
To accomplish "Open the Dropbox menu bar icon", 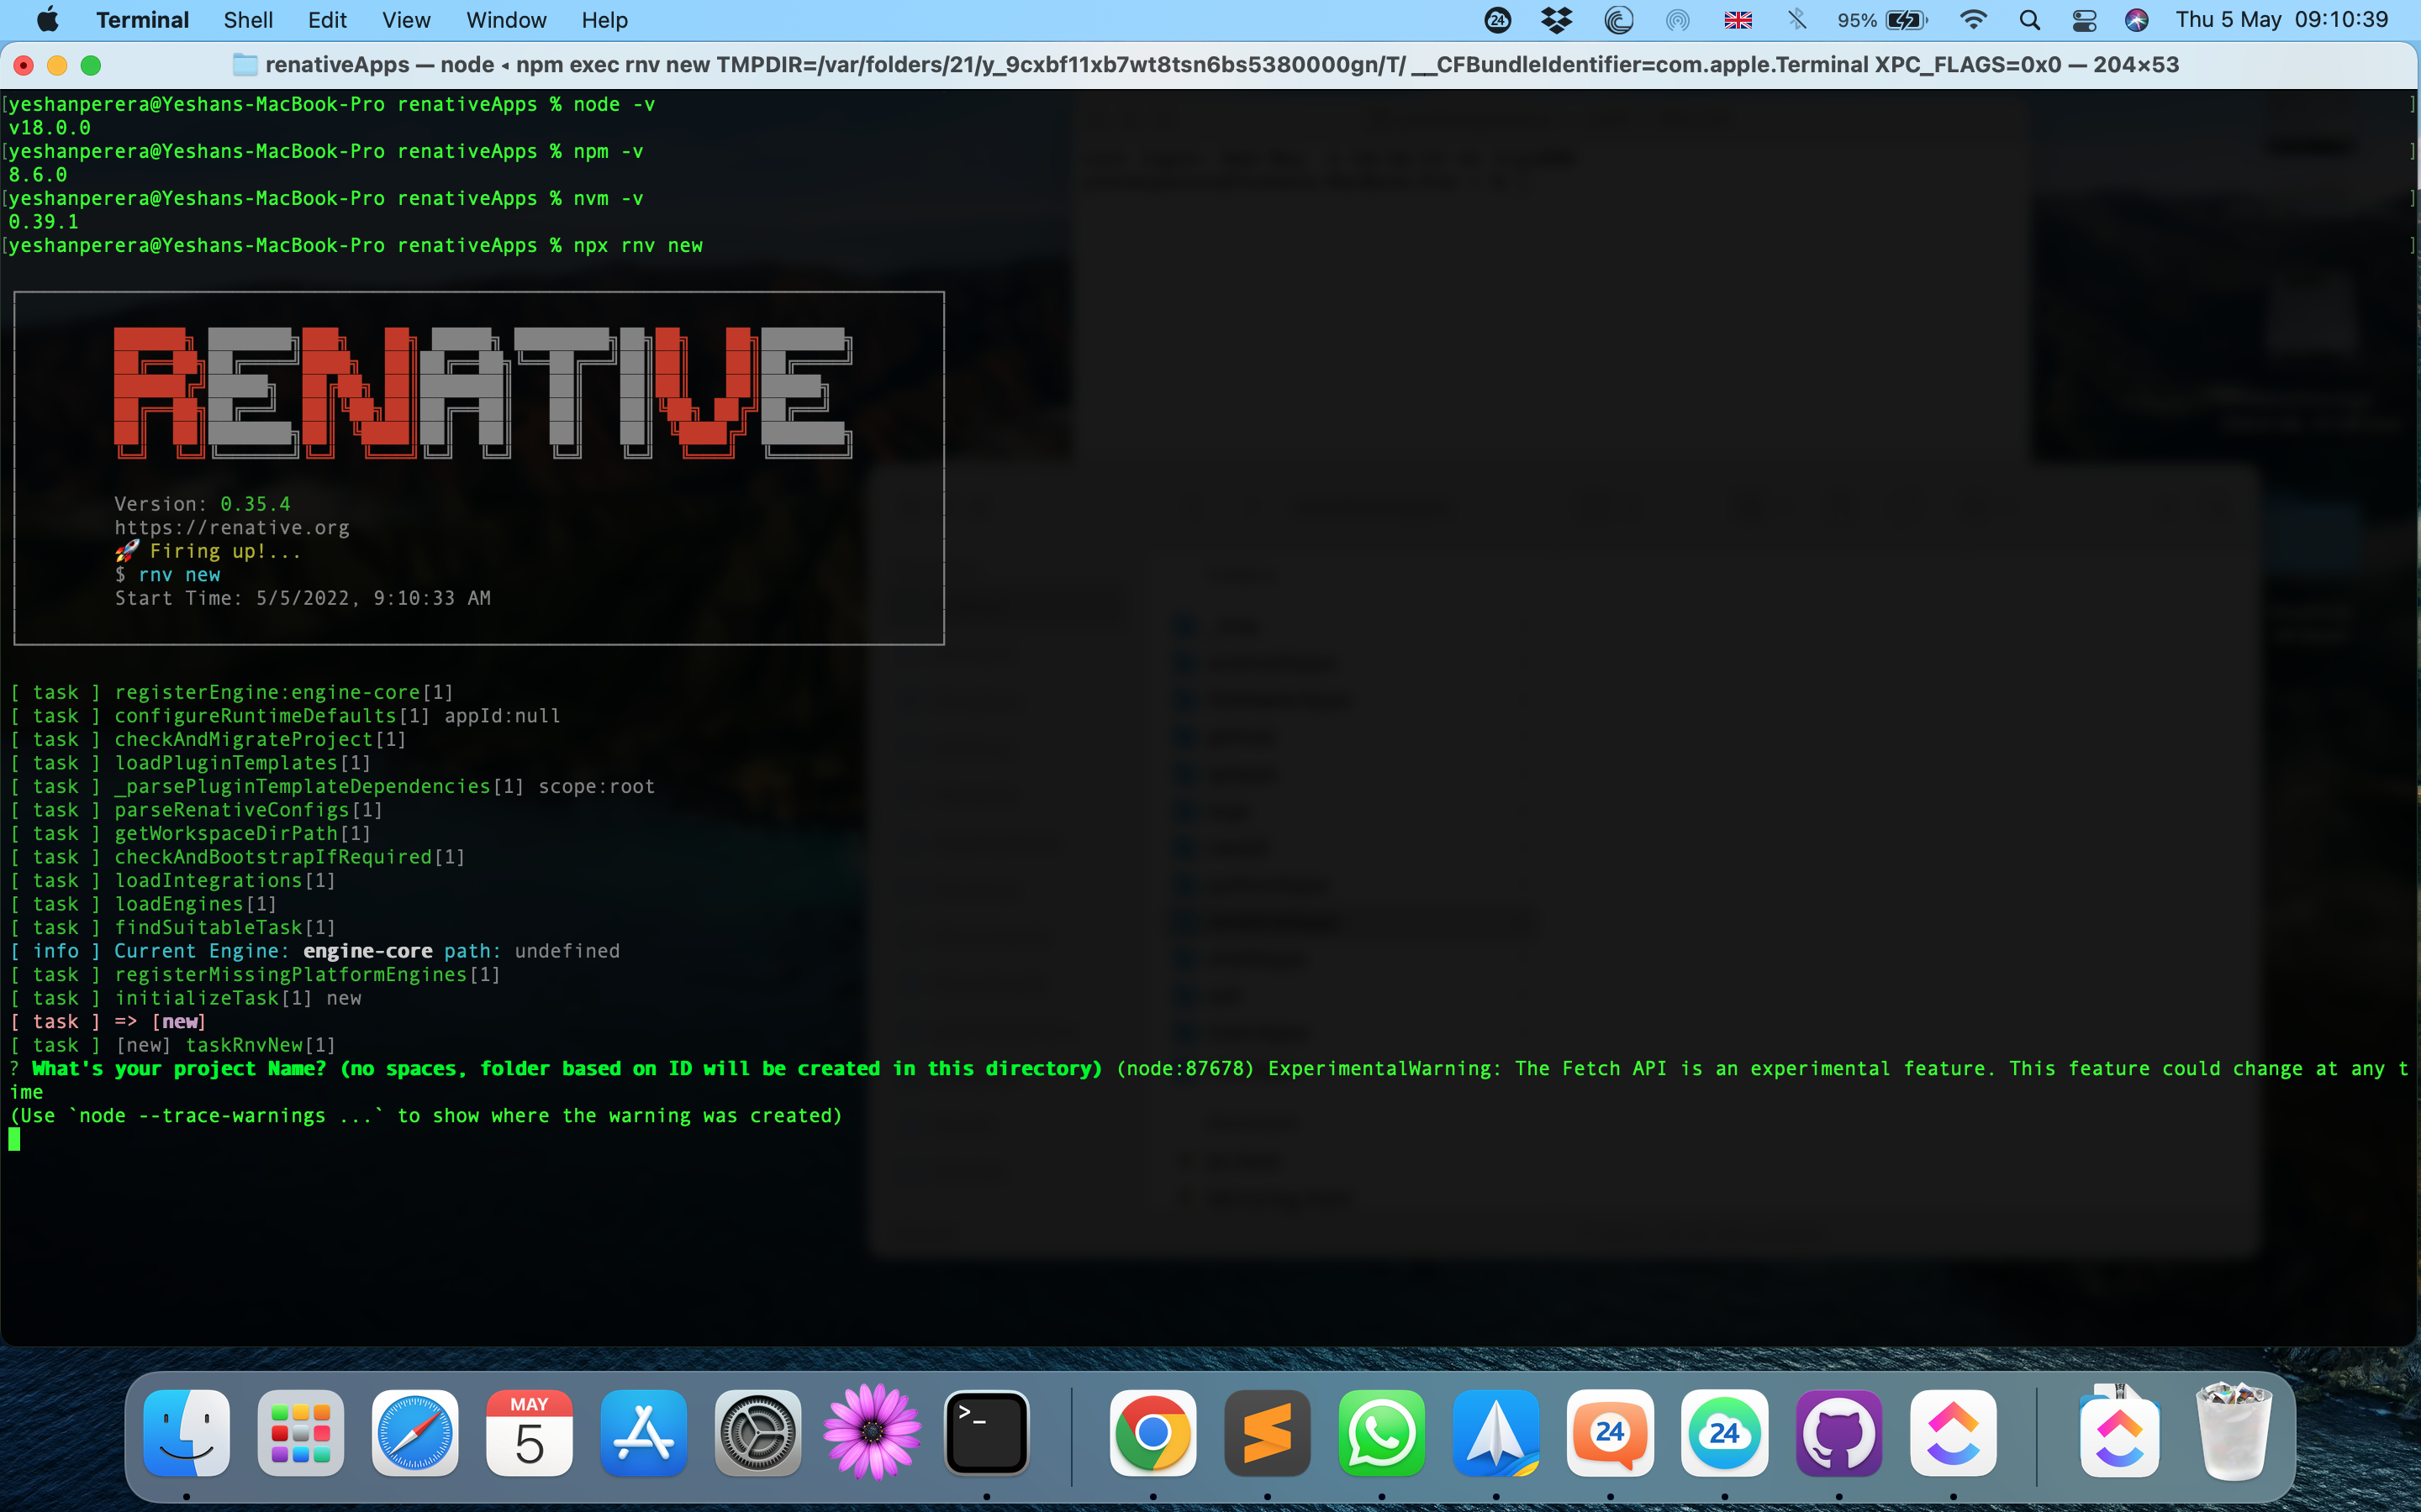I will 1558,20.
